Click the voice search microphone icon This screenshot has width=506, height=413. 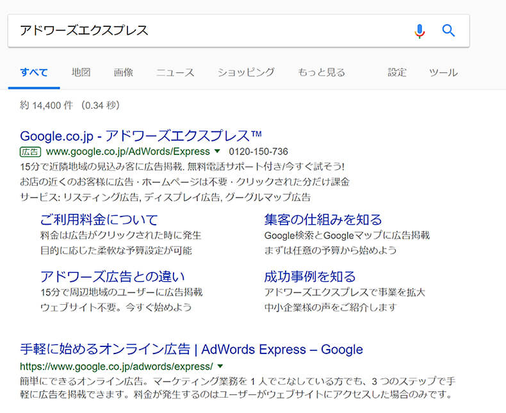point(420,31)
